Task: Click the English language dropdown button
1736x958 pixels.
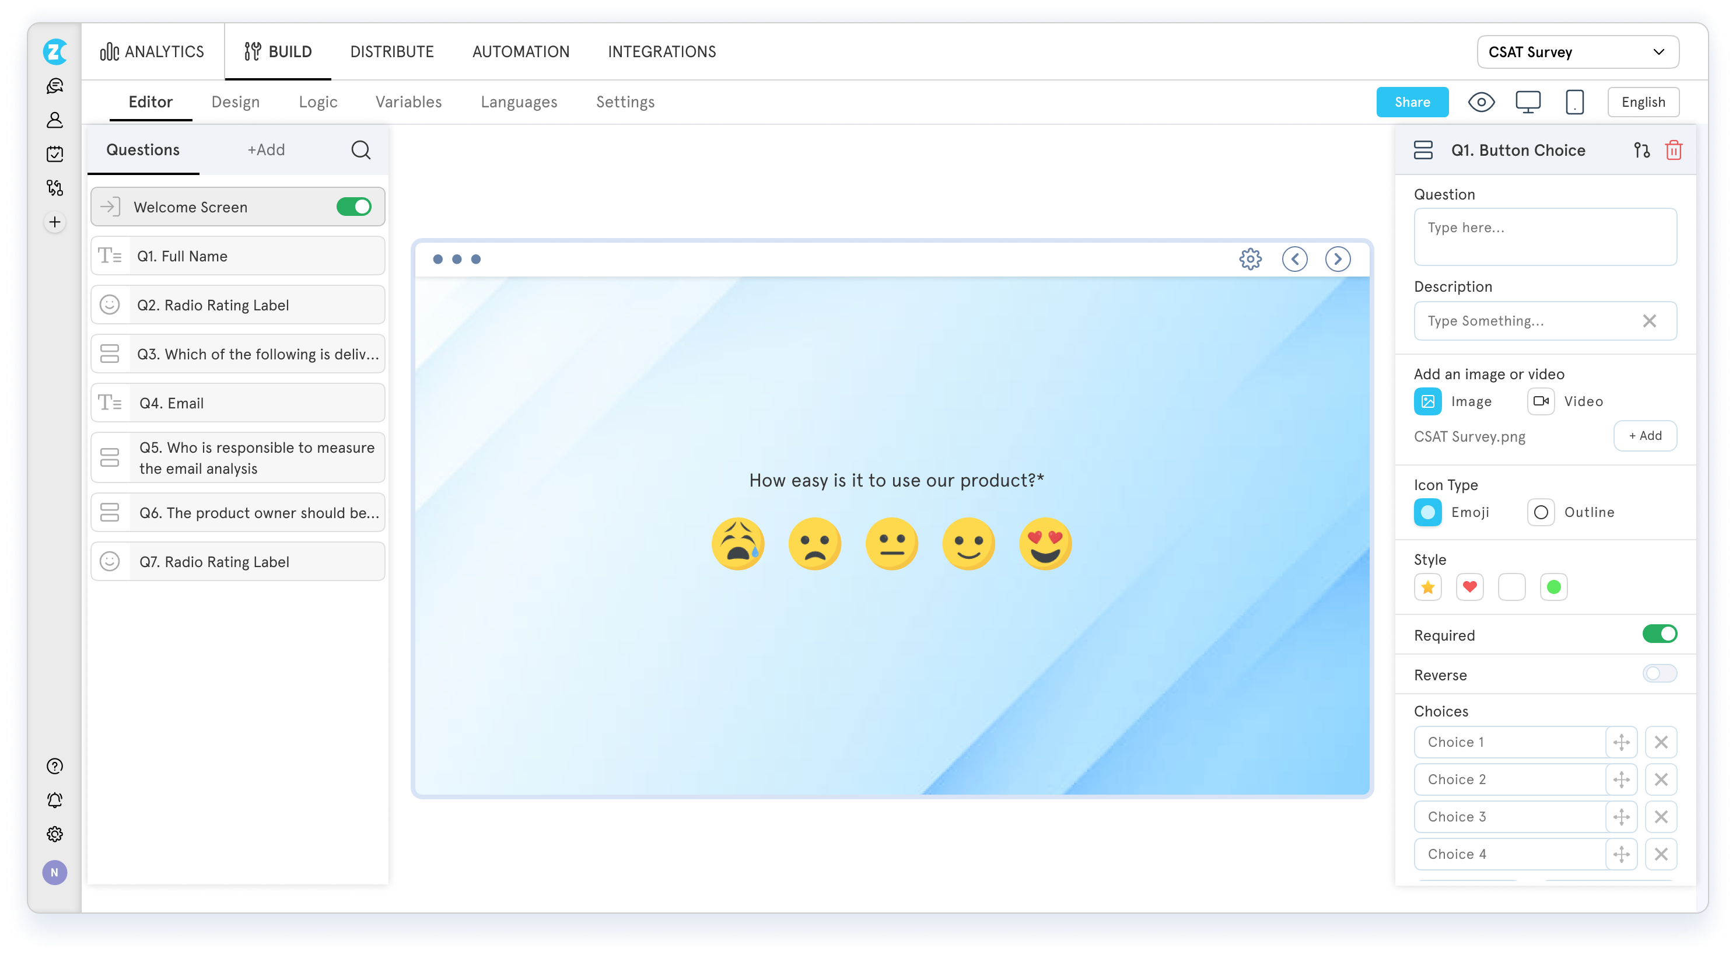Action: pos(1644,102)
